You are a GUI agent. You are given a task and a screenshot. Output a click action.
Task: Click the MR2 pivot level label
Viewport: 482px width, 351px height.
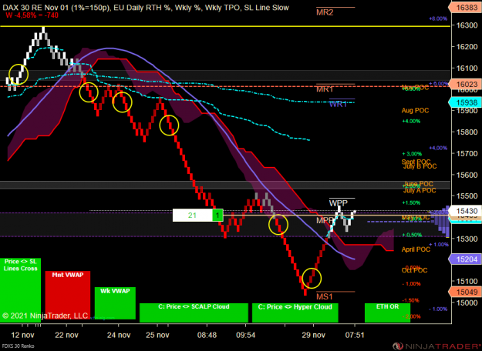click(x=325, y=12)
